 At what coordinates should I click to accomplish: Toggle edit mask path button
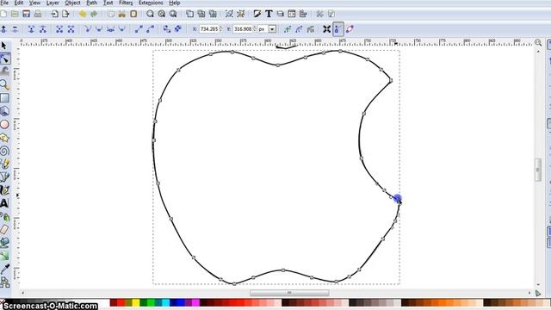299,29
